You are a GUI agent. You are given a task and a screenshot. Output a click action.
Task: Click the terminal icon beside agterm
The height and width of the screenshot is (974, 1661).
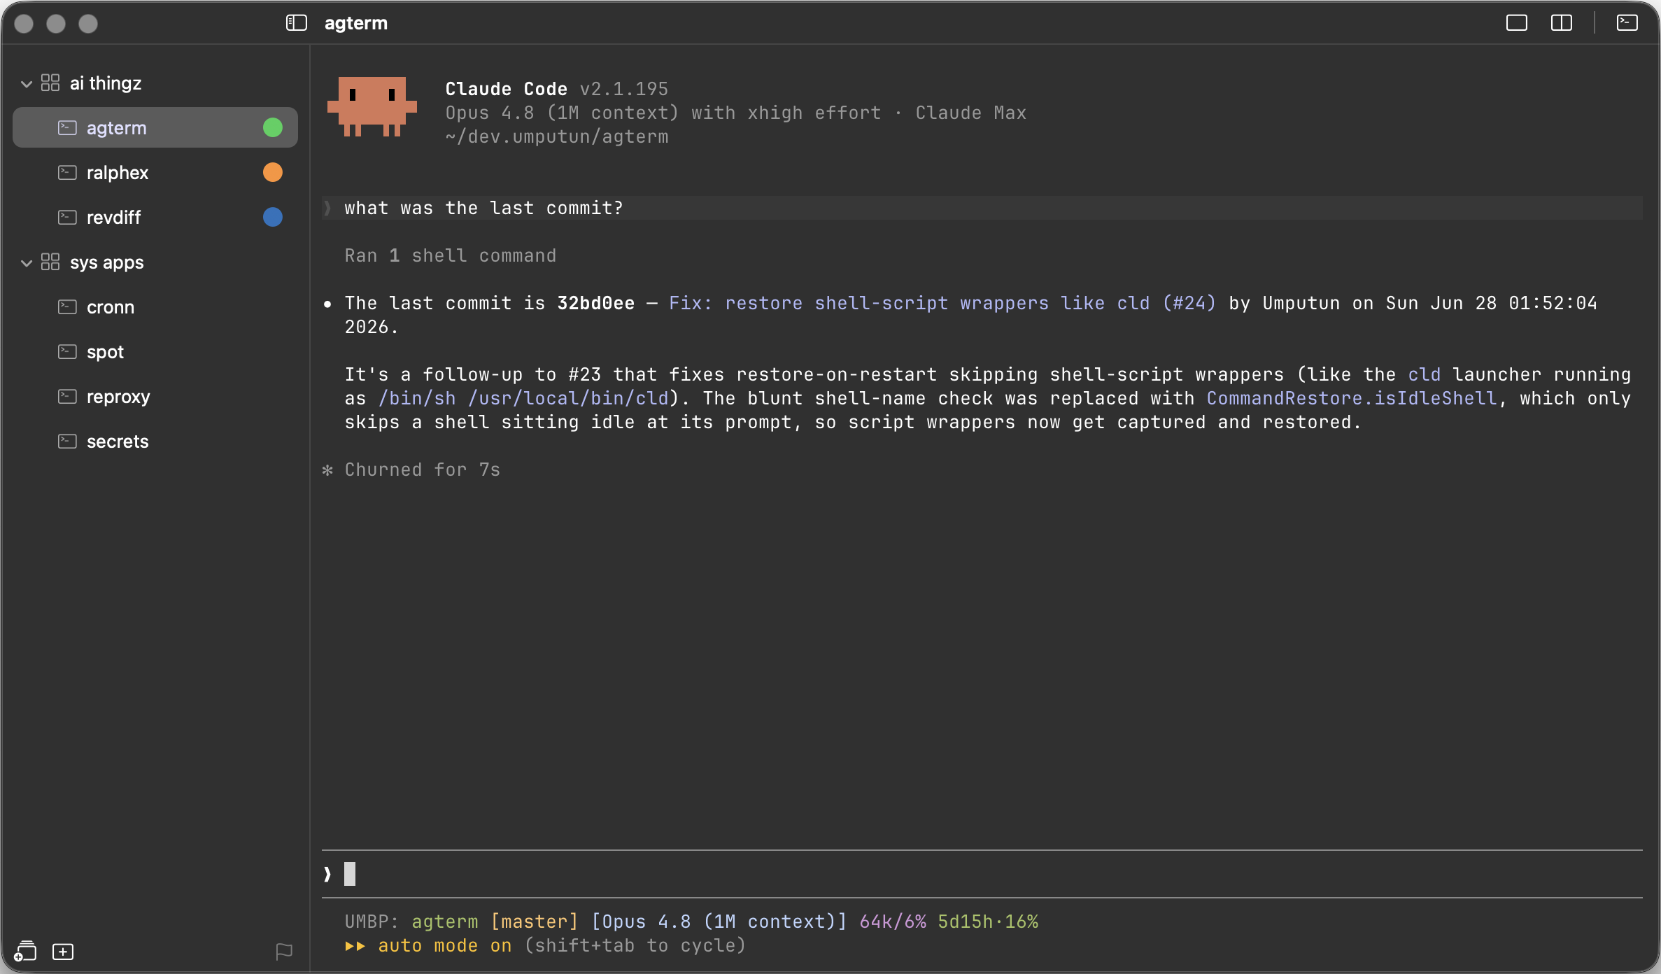tap(67, 127)
